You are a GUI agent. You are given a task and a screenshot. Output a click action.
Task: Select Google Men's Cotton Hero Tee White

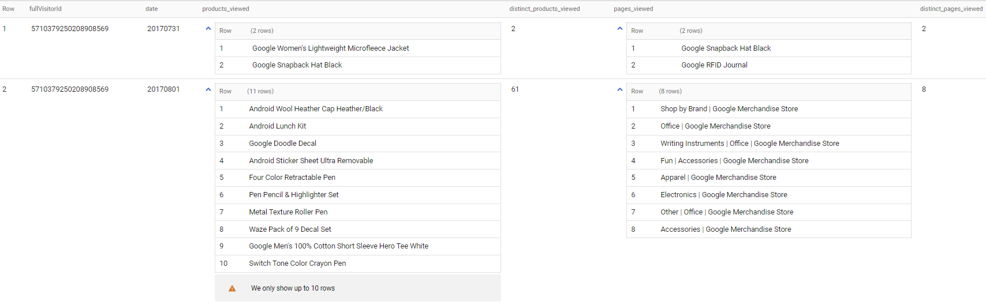pyautogui.click(x=339, y=246)
